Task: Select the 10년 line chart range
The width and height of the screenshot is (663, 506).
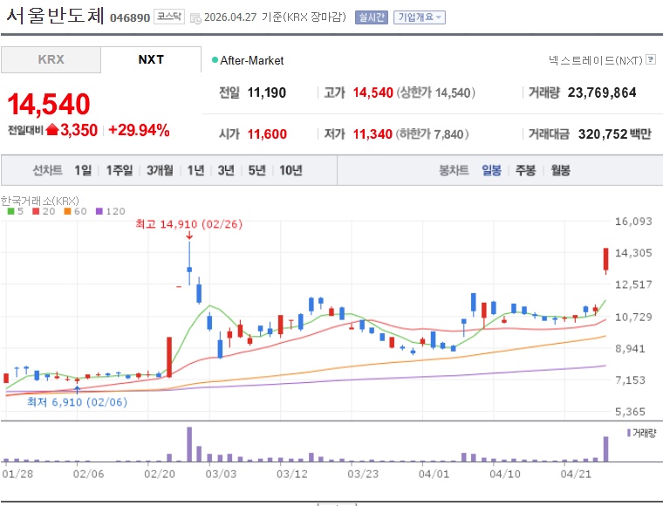Action: pyautogui.click(x=290, y=170)
